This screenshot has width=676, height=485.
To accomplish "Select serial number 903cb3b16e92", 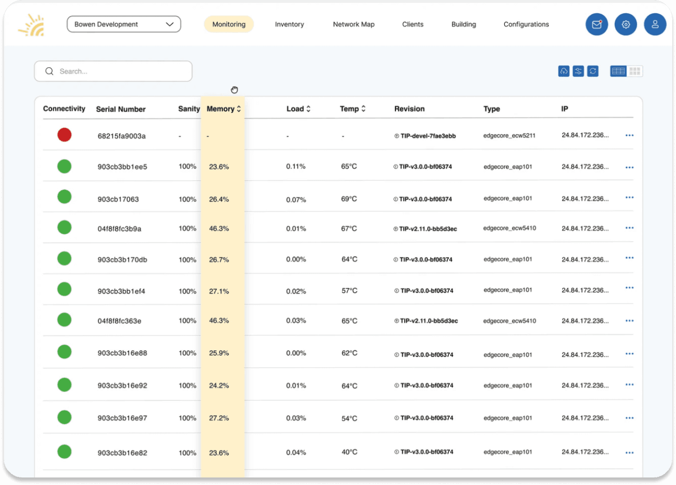I will 122,386.
